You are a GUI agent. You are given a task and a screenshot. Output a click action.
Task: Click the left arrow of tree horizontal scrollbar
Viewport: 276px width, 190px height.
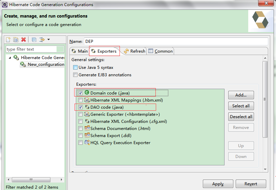(x=8, y=180)
